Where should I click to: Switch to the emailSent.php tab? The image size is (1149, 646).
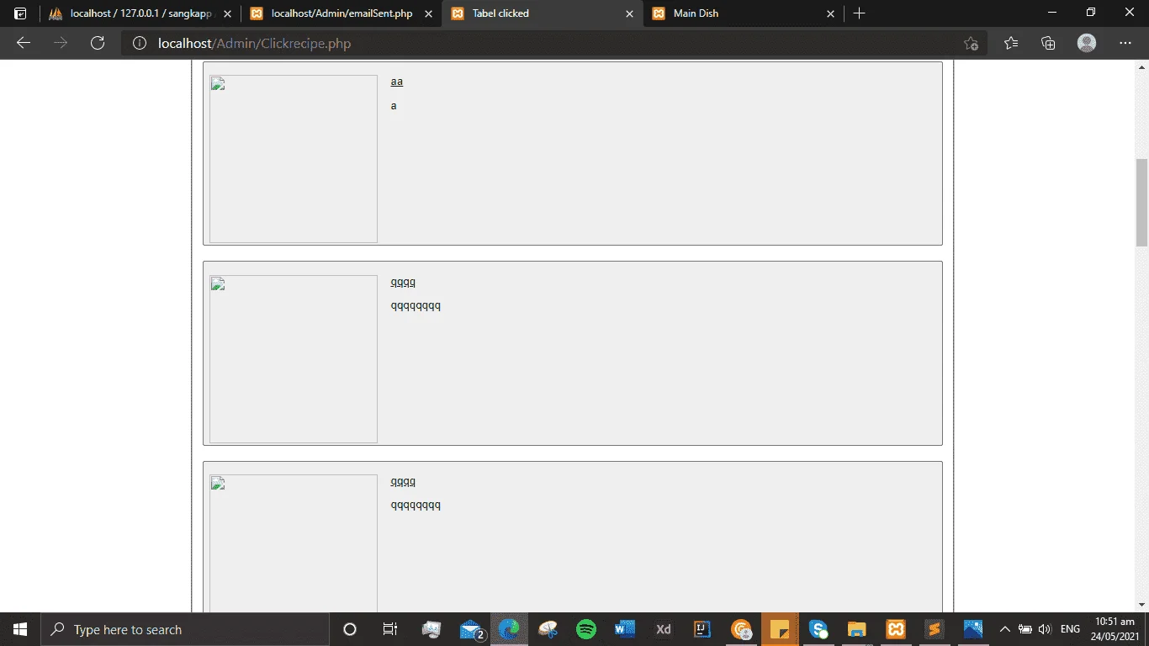[x=342, y=13]
